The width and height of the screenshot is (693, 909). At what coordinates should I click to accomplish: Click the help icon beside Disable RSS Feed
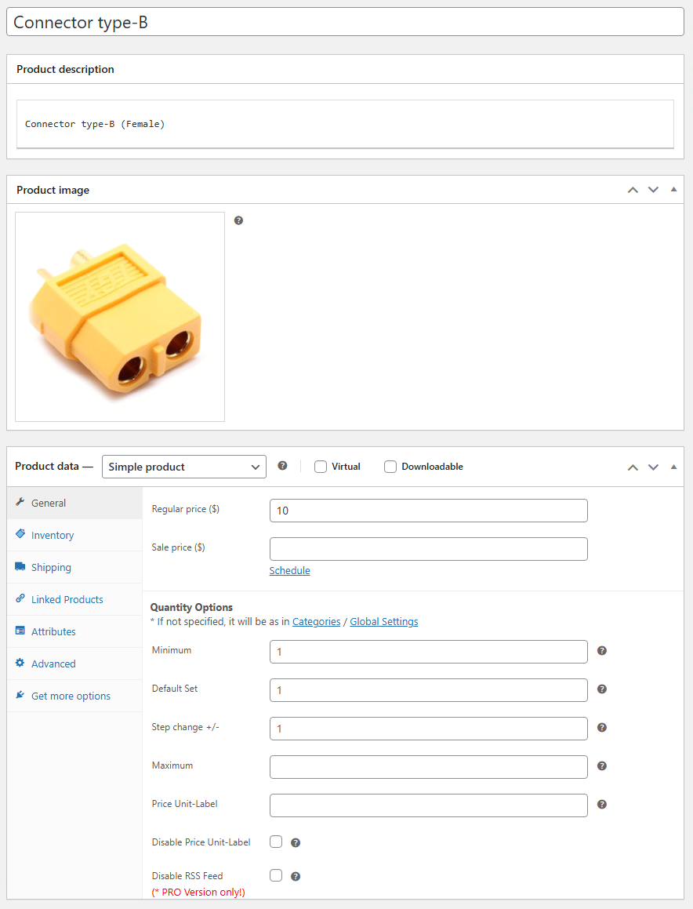point(296,877)
